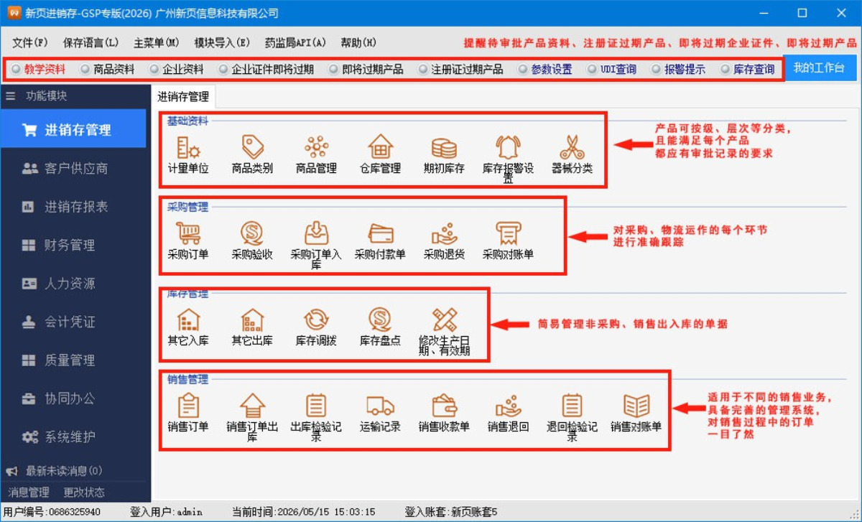Select 进销存管理 module in sidebar

(x=73, y=129)
